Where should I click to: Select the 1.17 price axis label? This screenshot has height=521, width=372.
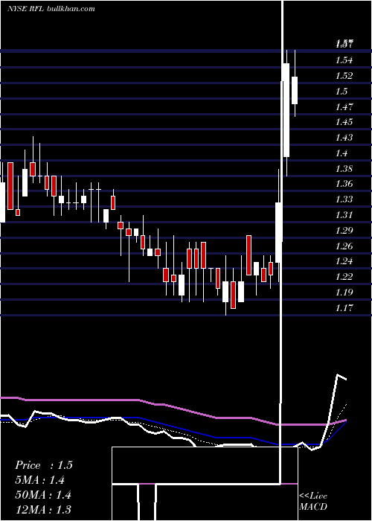coord(344,307)
